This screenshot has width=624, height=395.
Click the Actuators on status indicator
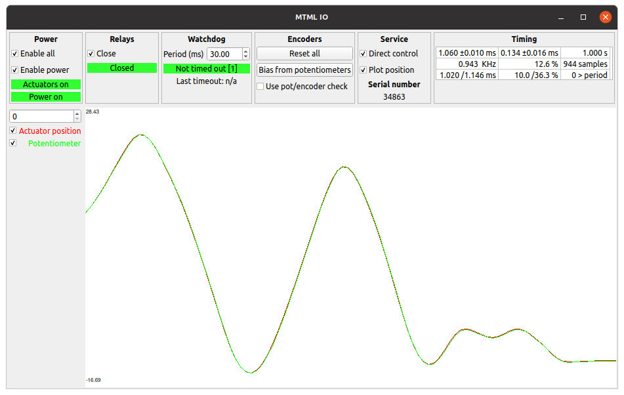[x=46, y=85]
